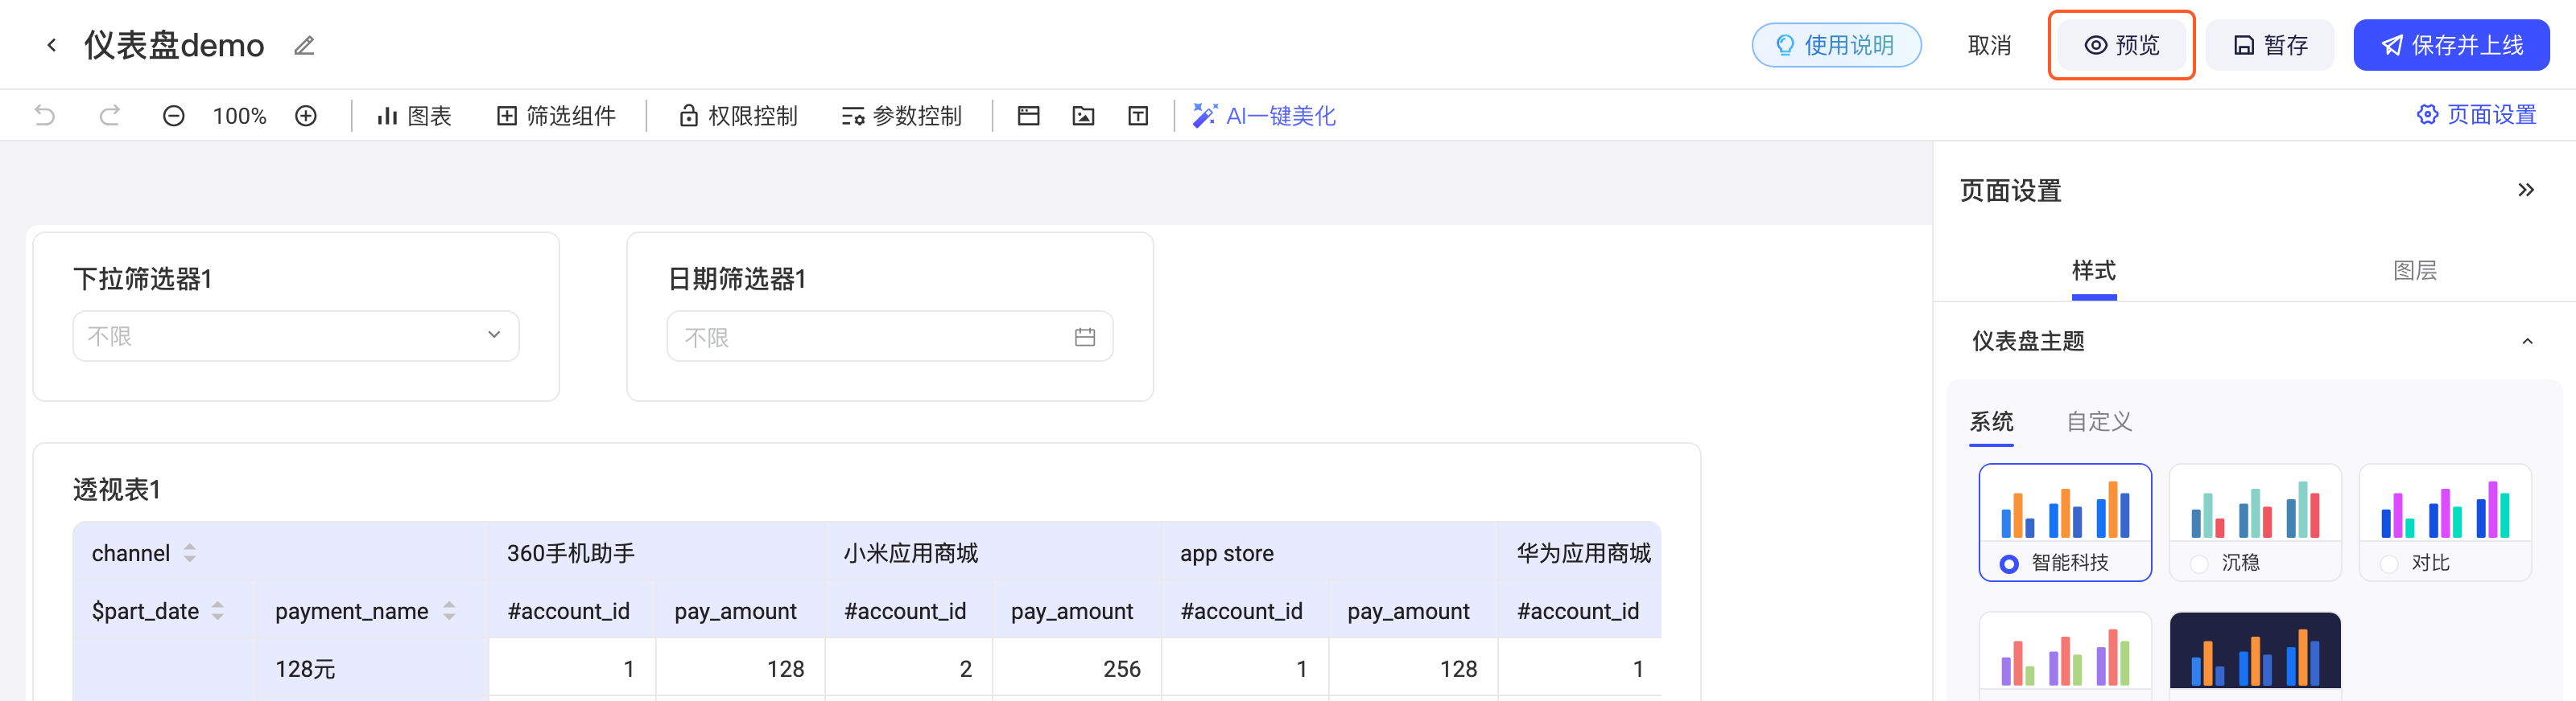Insert a text box component icon
Image resolution: width=2576 pixels, height=701 pixels.
pyautogui.click(x=1138, y=116)
